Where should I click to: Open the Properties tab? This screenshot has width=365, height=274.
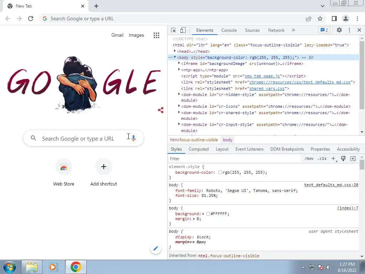tap(320, 149)
